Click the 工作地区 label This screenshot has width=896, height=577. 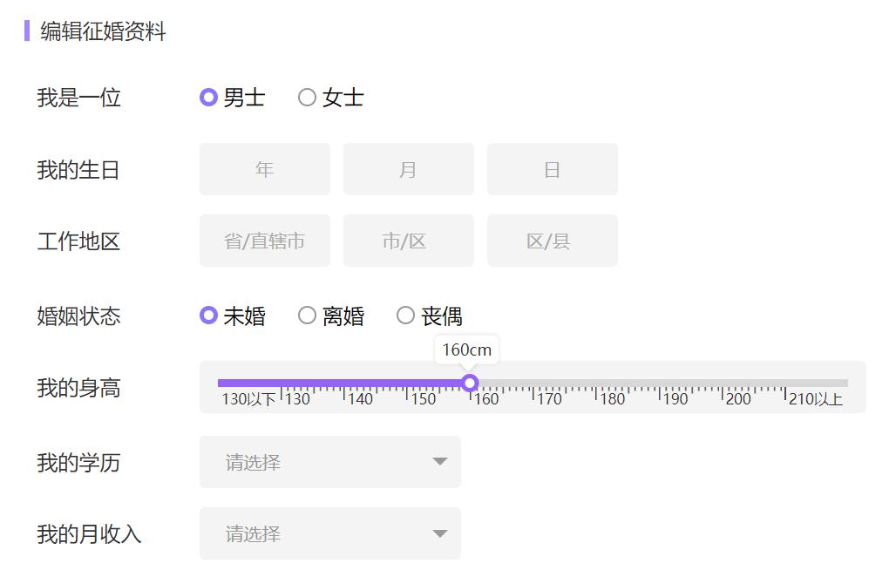click(x=78, y=241)
